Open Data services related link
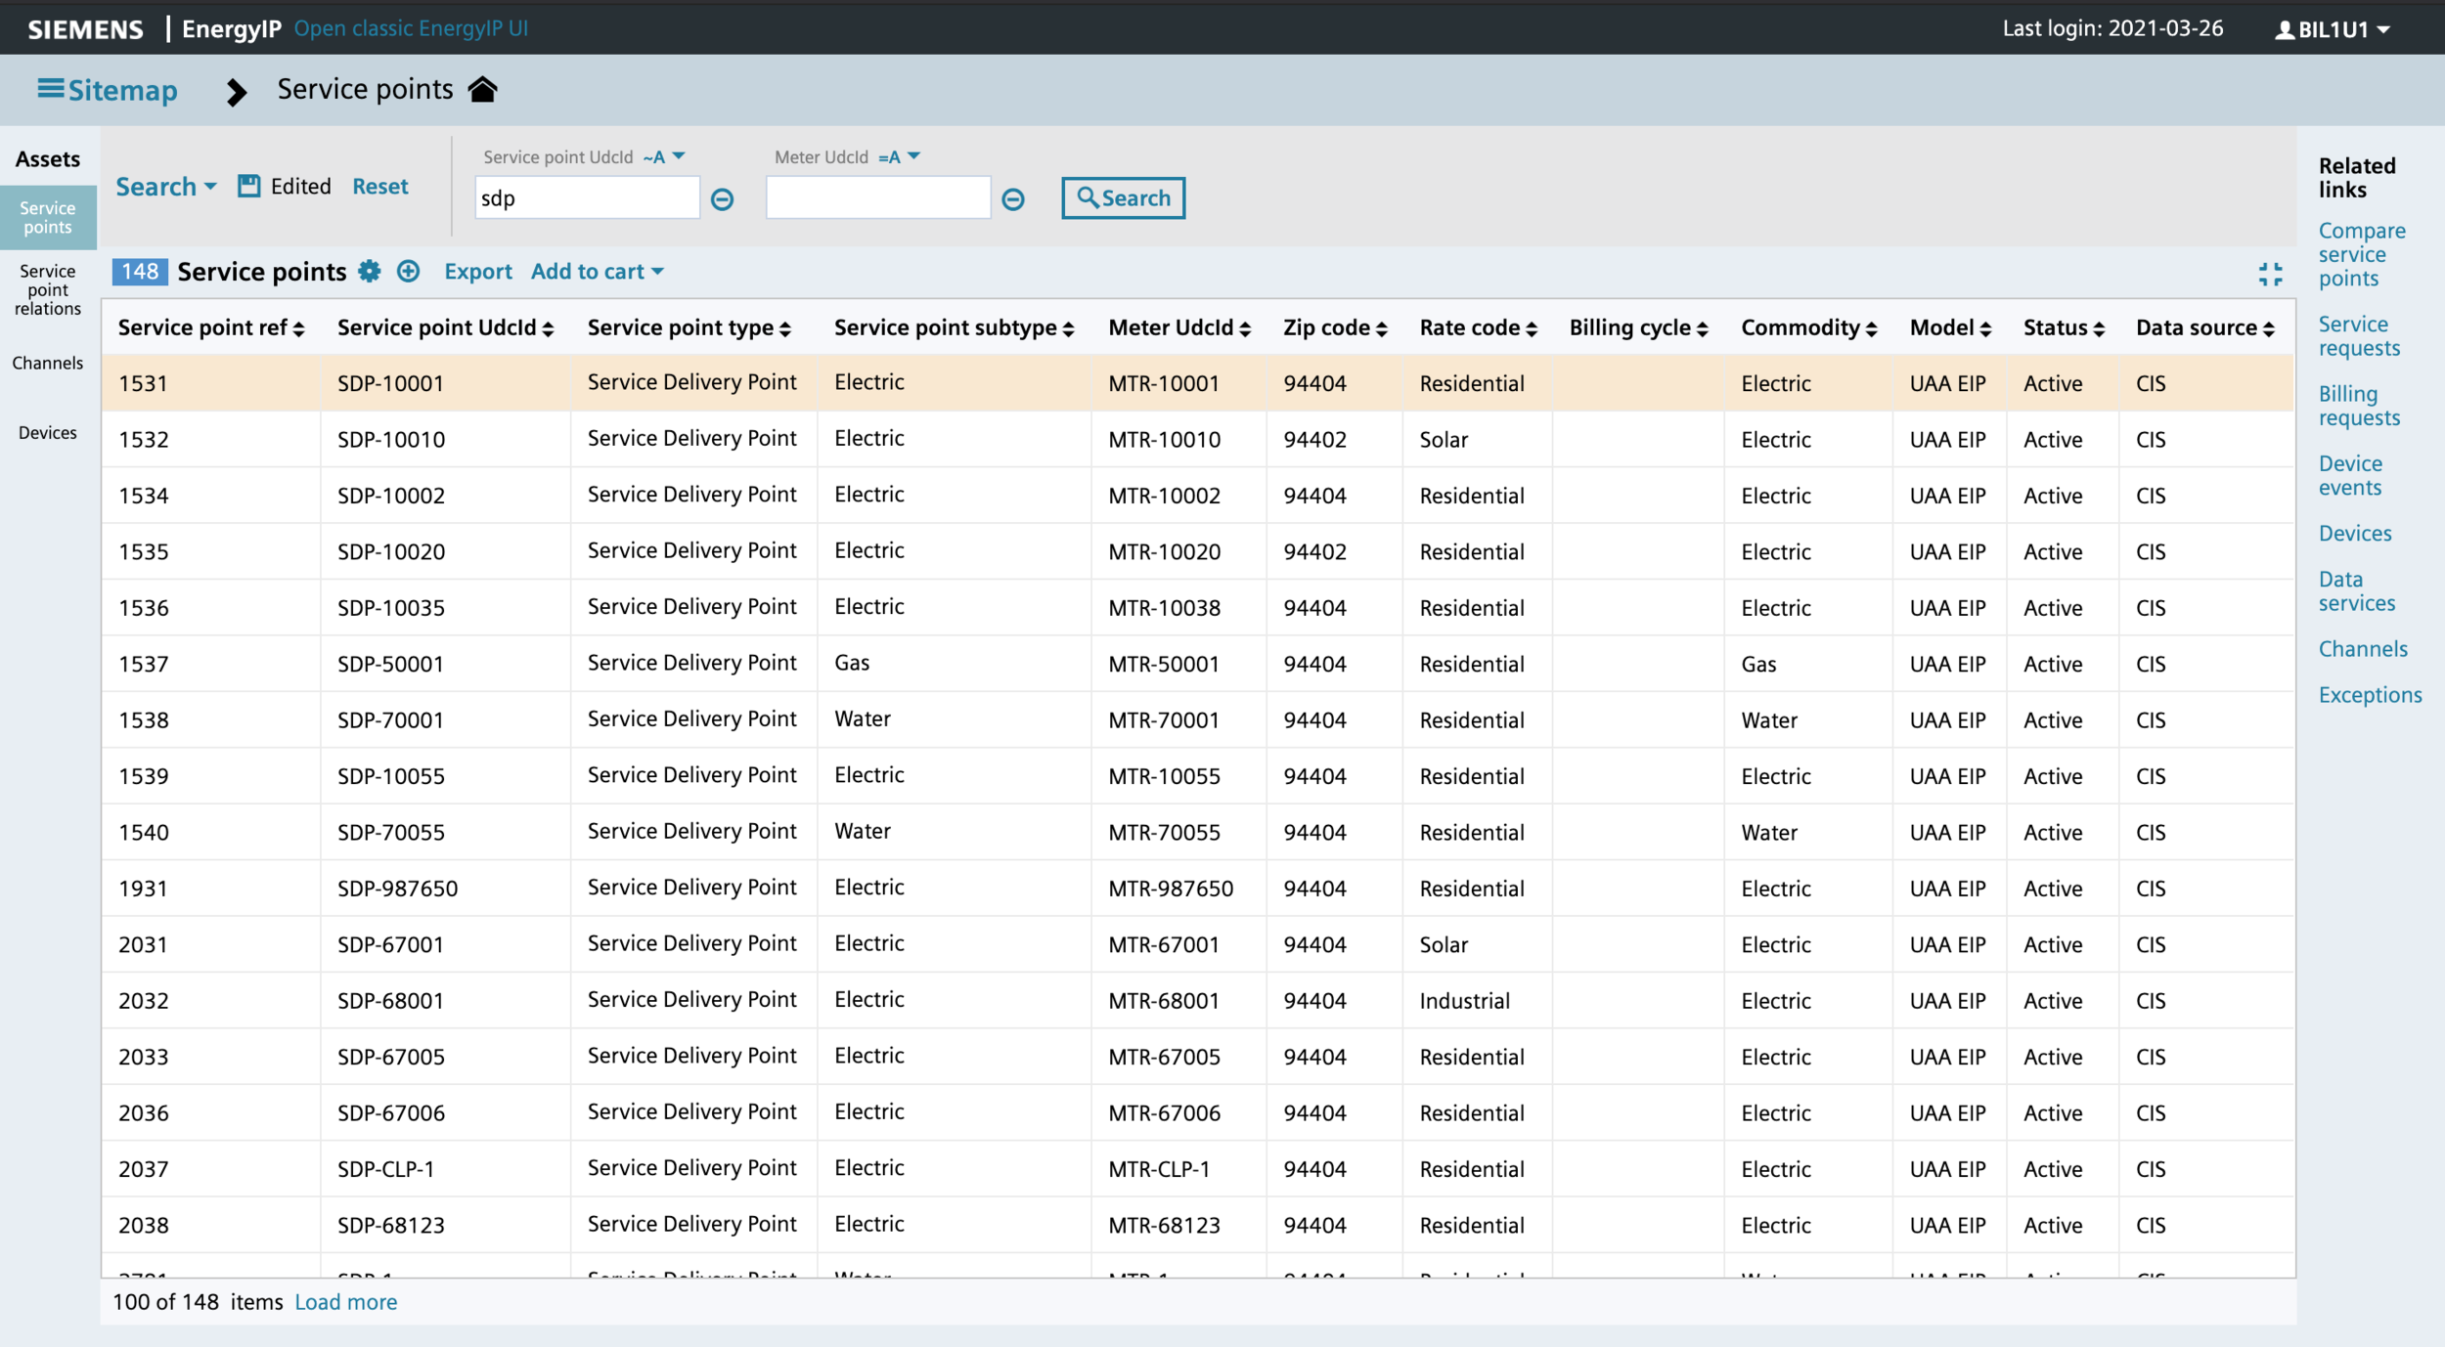The image size is (2445, 1347). 2356,591
